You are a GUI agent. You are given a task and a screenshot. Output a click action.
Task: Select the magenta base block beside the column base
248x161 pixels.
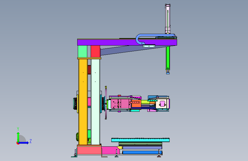click(x=110, y=150)
